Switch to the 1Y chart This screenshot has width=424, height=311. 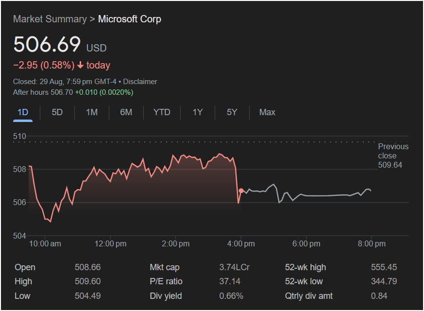pyautogui.click(x=197, y=112)
